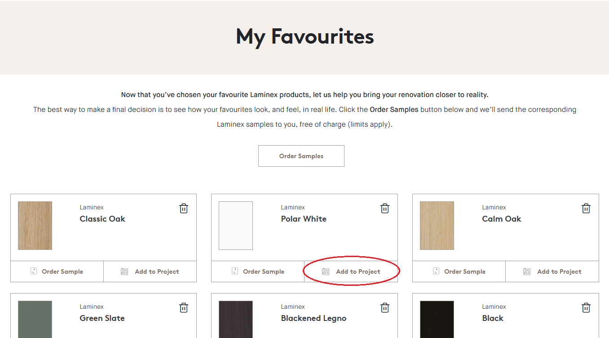Click the Classic Oak wood thumbnail
The height and width of the screenshot is (338, 609).
click(35, 225)
